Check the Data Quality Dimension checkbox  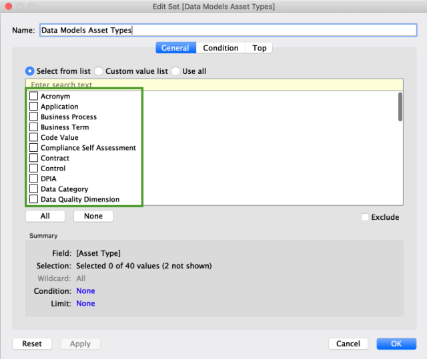pos(34,199)
